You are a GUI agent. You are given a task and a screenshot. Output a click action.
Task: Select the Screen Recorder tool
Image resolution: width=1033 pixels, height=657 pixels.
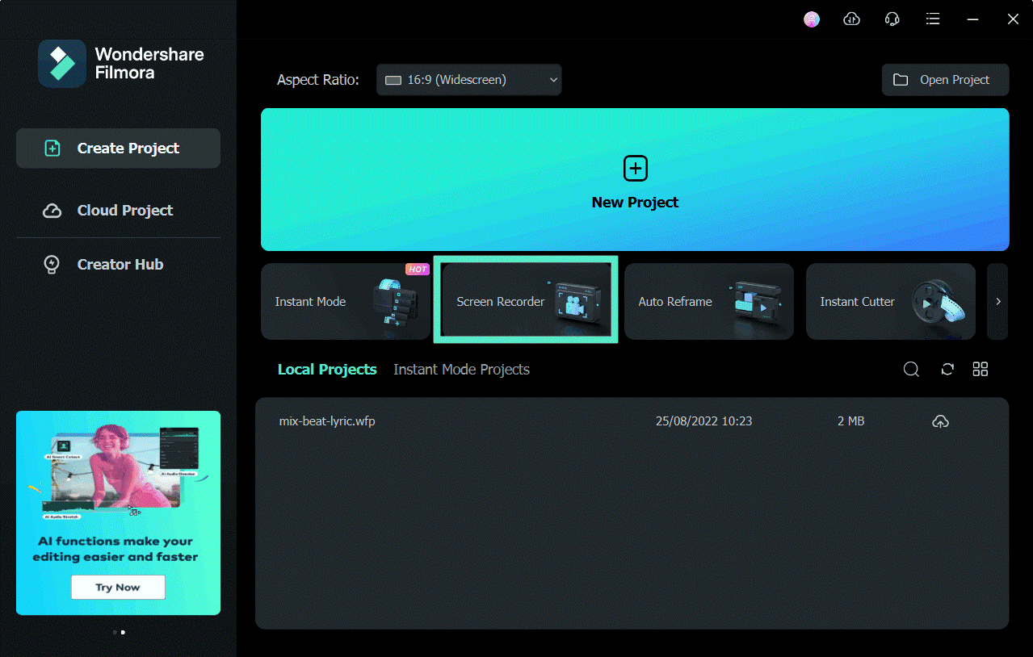click(525, 299)
